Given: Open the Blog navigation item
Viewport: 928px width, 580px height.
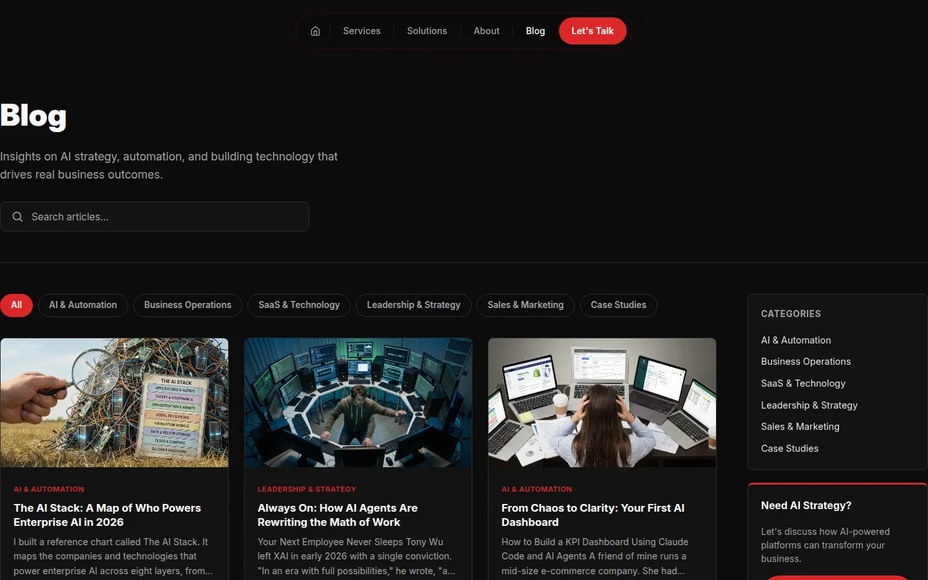Looking at the screenshot, I should click(535, 31).
